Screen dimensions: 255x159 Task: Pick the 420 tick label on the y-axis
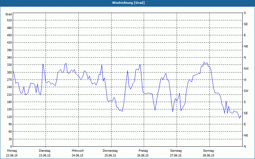tap(9, 43)
